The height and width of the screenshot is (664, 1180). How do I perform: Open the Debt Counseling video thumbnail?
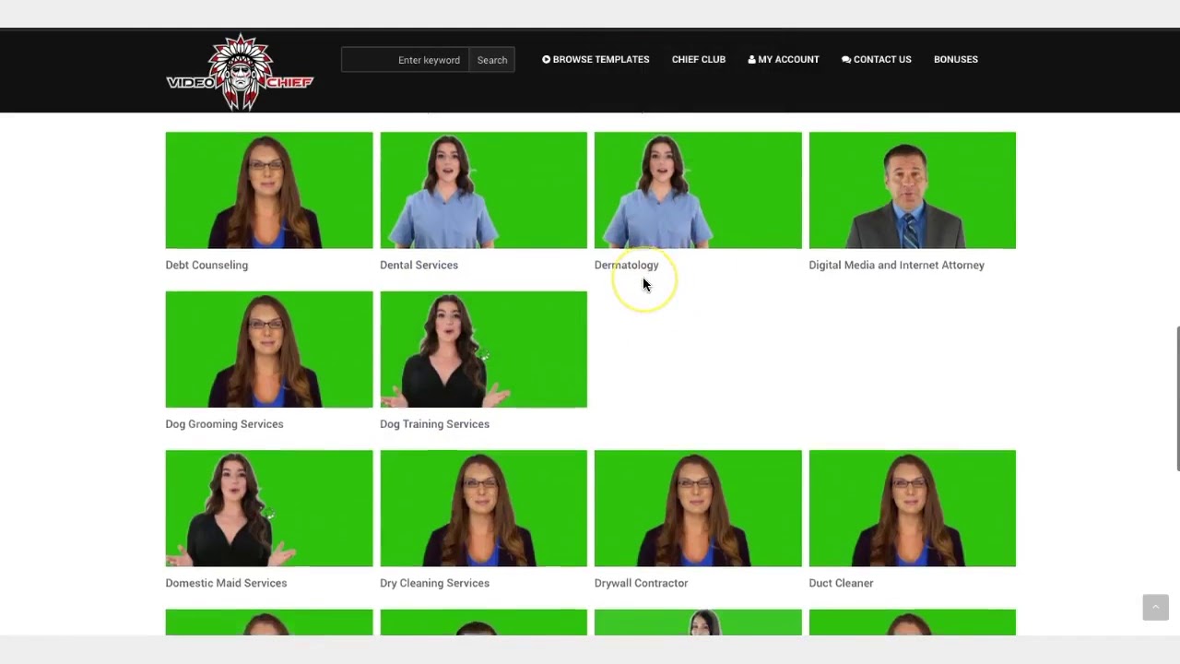[x=269, y=190]
